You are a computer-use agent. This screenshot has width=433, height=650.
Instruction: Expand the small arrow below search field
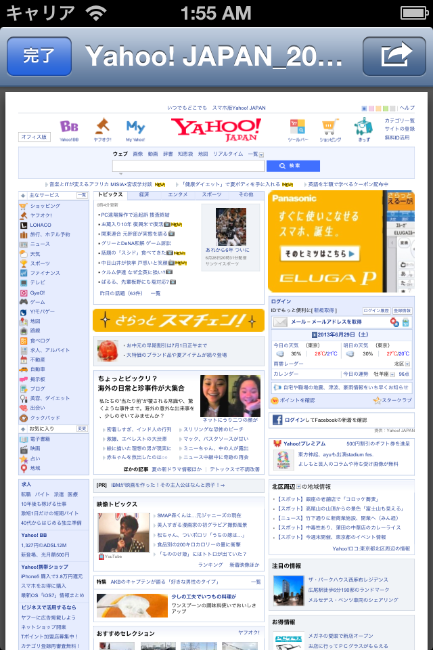pos(120,174)
